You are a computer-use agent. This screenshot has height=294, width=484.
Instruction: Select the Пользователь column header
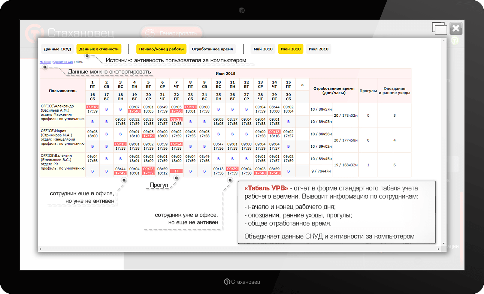(x=63, y=91)
